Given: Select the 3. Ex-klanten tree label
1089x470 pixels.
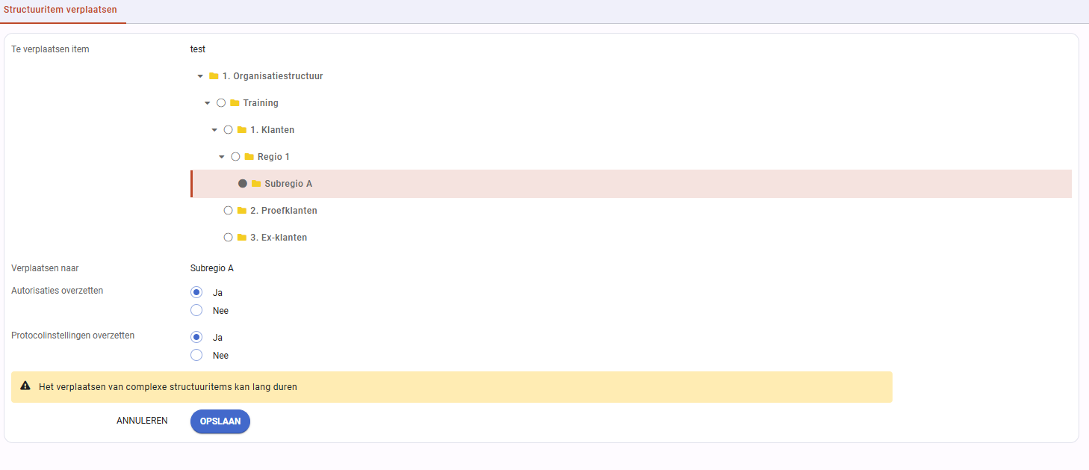Looking at the screenshot, I should (279, 238).
